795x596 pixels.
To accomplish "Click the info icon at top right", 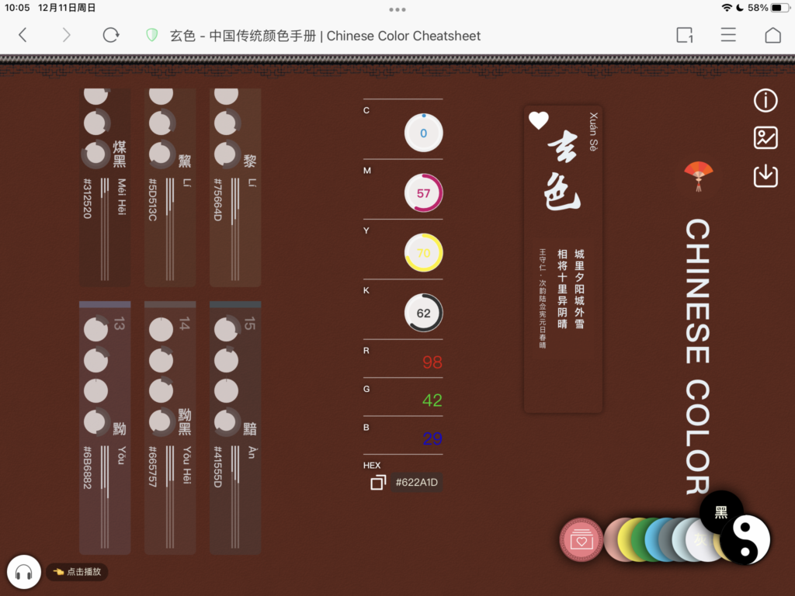I will 765,100.
